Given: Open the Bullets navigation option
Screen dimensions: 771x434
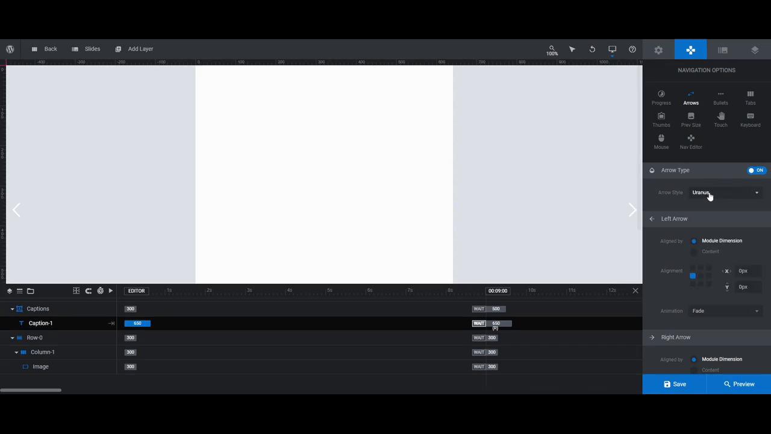Looking at the screenshot, I should 720,97.
